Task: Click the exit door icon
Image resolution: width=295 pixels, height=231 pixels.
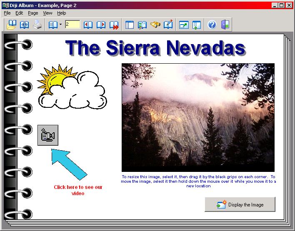Action: [225, 25]
